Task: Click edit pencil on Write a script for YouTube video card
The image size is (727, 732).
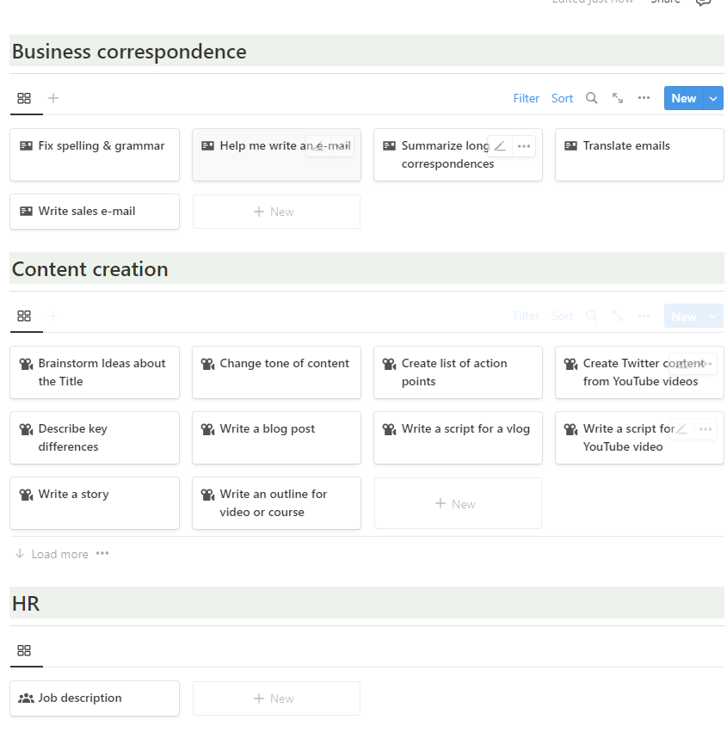Action: [681, 429]
